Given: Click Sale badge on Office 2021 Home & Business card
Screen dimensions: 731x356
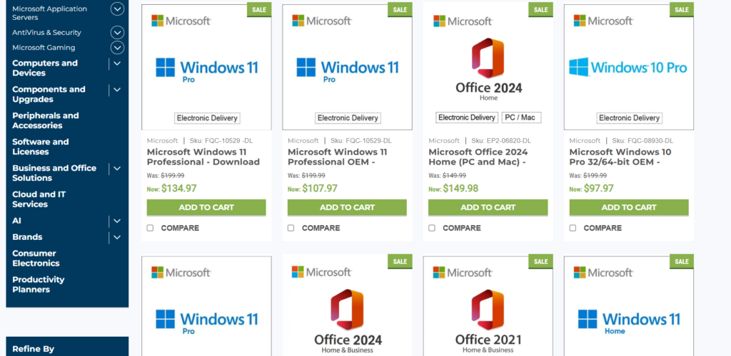Looking at the screenshot, I should tap(541, 261).
